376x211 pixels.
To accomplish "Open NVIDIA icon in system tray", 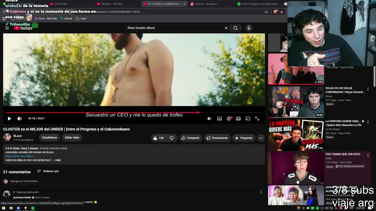I will [303, 208].
